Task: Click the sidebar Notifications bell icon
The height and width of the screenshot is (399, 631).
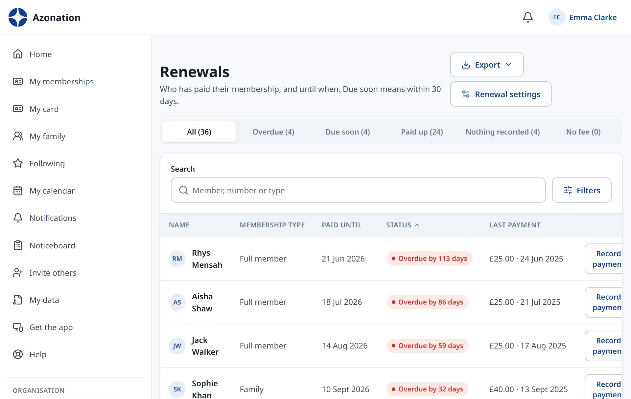Action: [x=18, y=218]
